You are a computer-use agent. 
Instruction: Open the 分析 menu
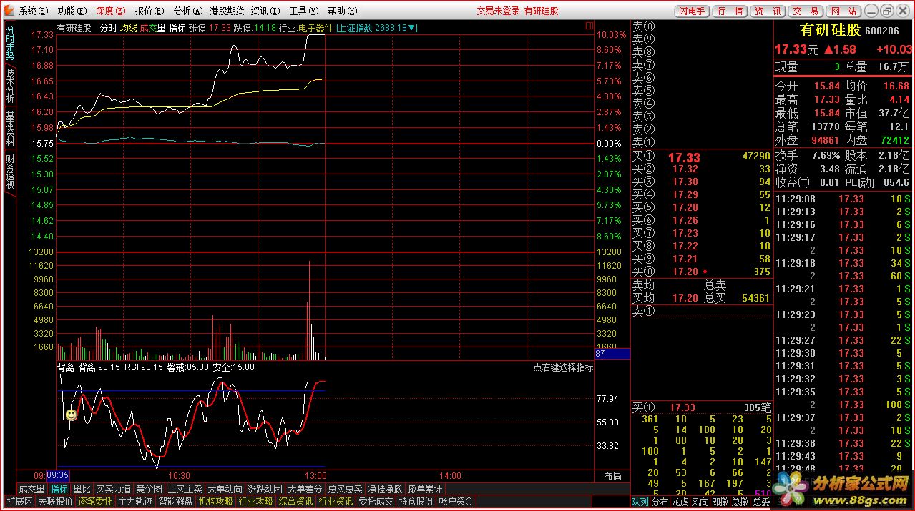pos(188,11)
